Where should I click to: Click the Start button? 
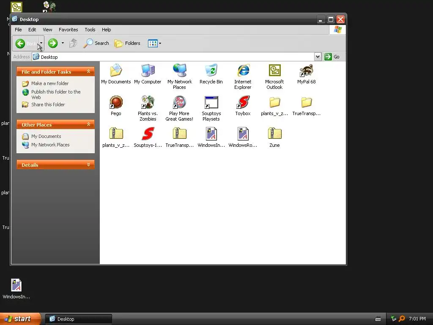point(20,319)
